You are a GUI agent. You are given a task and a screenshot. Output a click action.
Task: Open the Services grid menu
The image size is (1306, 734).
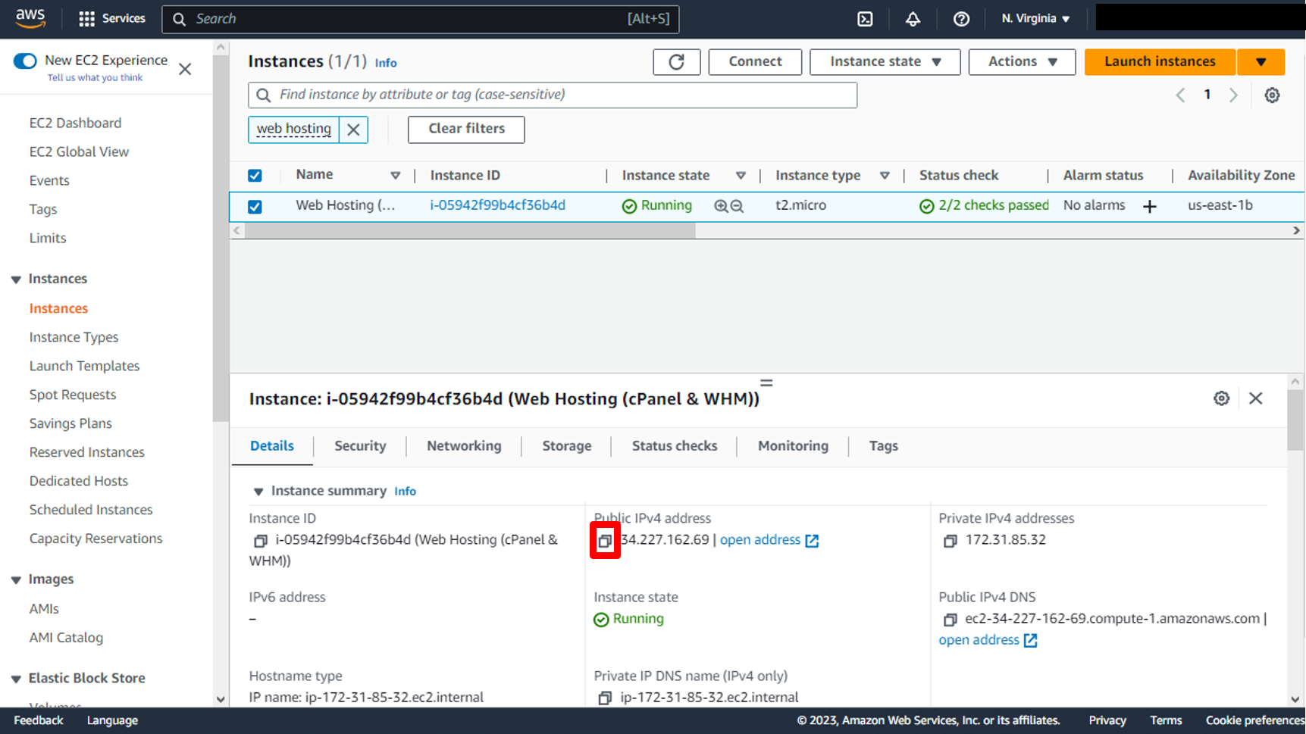click(x=112, y=19)
